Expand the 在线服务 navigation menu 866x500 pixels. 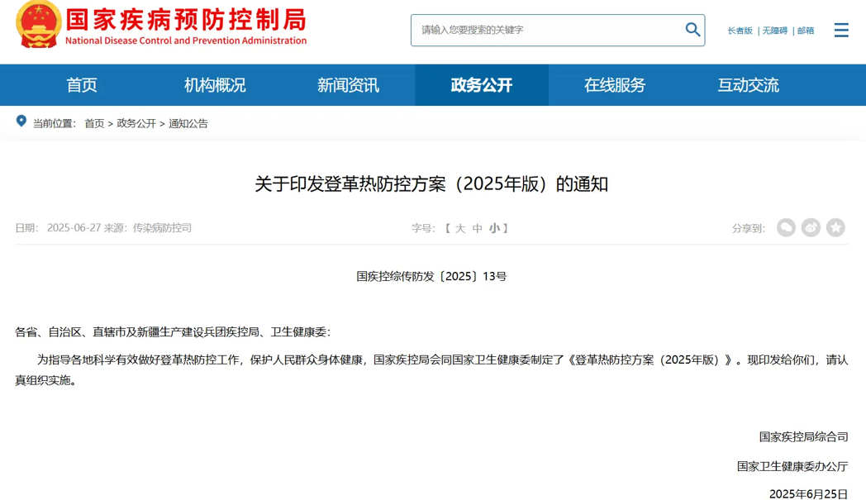(615, 85)
